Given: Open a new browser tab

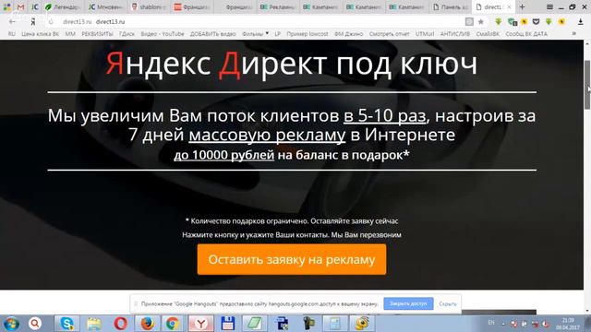Looking at the screenshot, I should (x=522, y=6).
